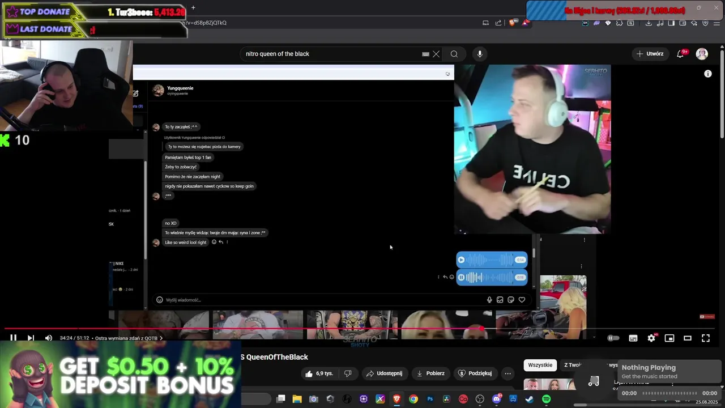Enable theater mode
The image size is (725, 408).
[688, 338]
